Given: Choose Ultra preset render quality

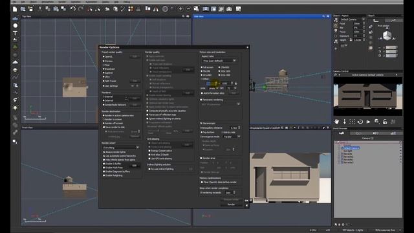Looking at the screenshot, I should click(x=106, y=77).
